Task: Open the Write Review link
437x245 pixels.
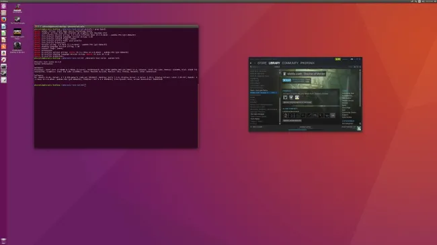Action: (347, 117)
